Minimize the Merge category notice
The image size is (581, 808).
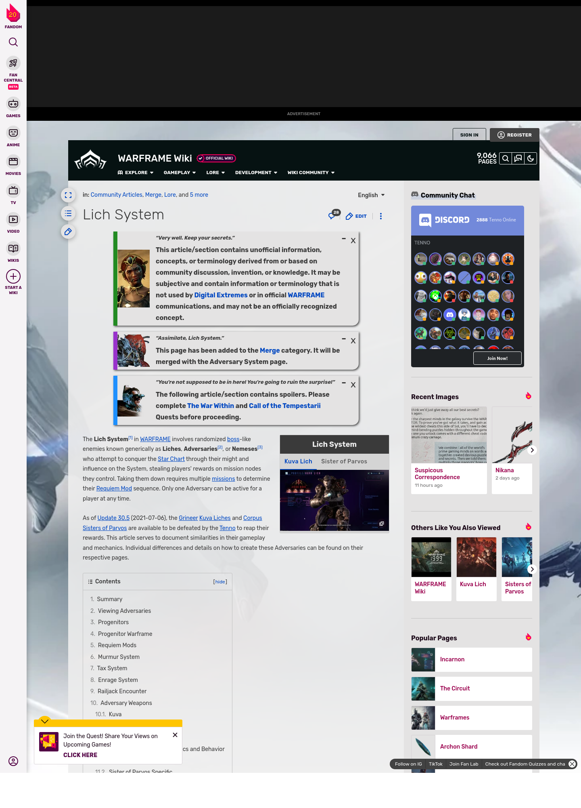[344, 339]
